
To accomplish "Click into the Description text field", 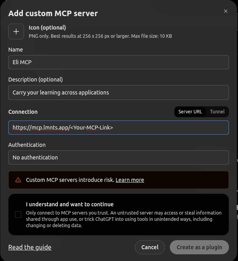I will pos(119,93).
